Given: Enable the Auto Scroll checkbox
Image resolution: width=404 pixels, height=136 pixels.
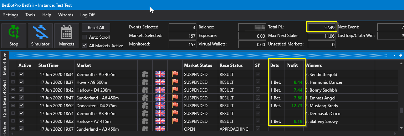Looking at the screenshot, I should [84, 37].
